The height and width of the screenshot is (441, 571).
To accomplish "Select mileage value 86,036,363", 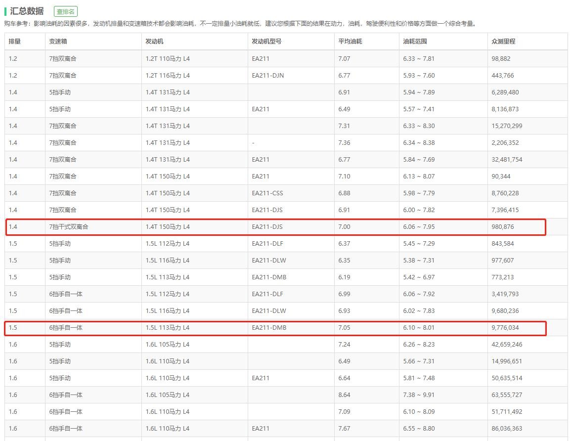I will click(507, 429).
